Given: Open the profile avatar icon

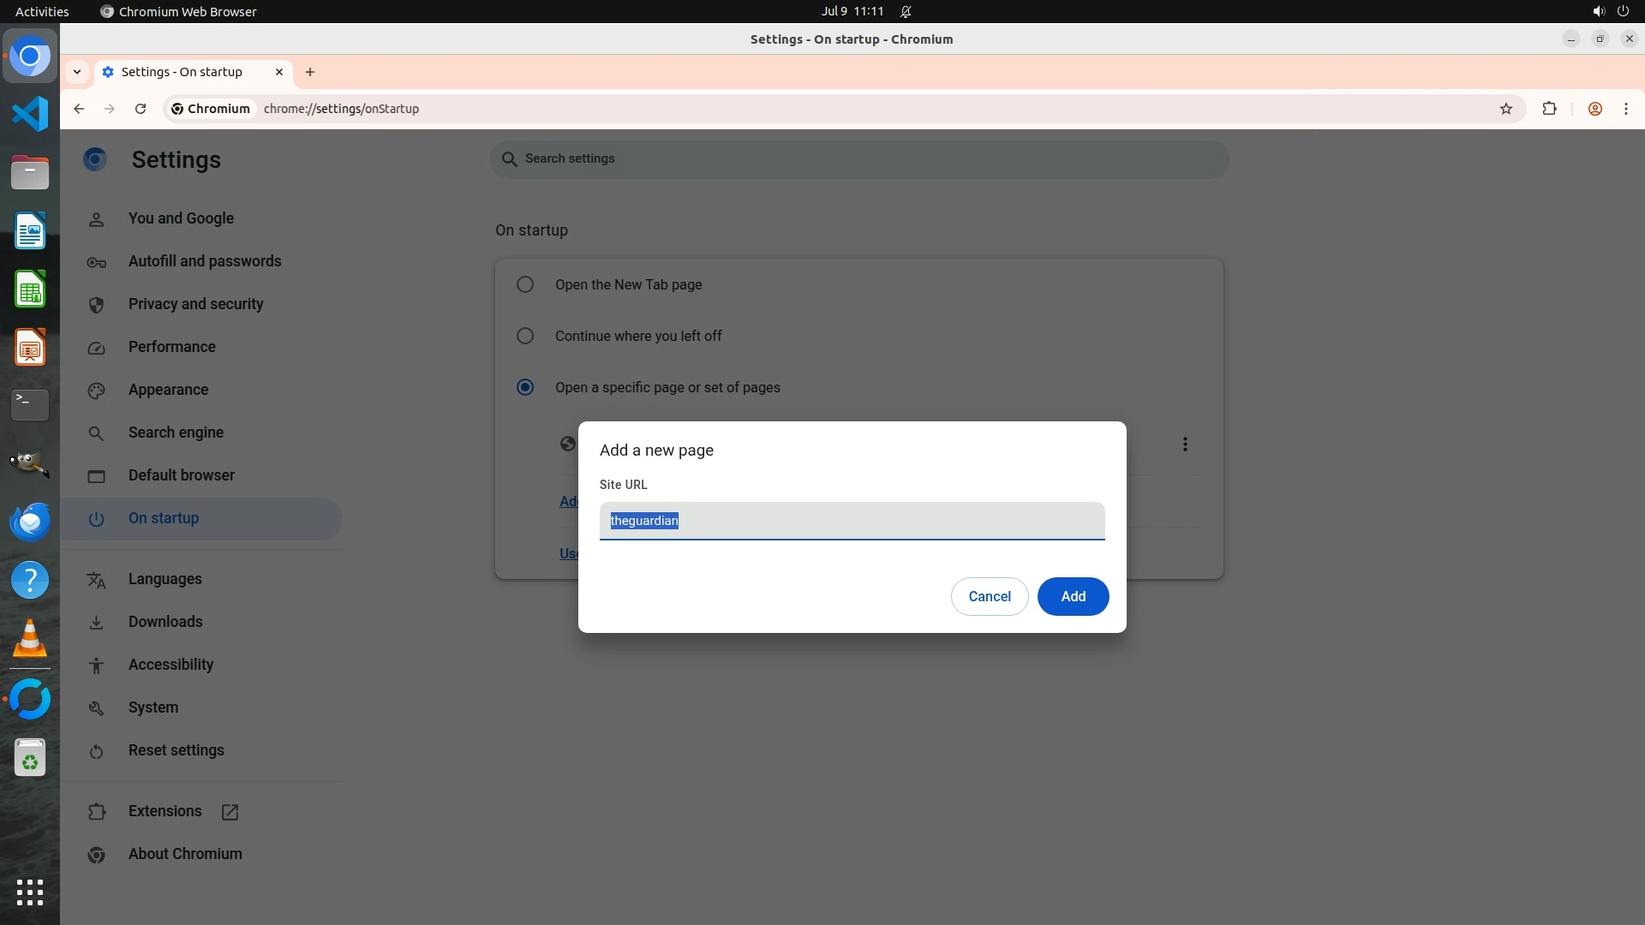Looking at the screenshot, I should coord(1595,109).
